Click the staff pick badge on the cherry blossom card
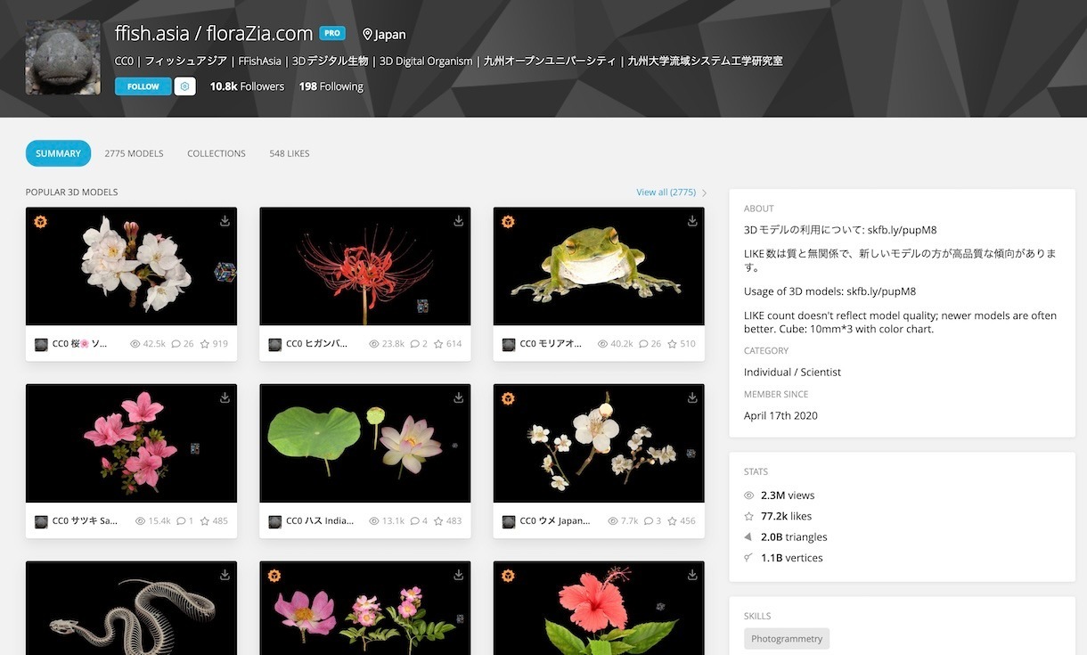Viewport: 1087px width, 655px height. 40,221
